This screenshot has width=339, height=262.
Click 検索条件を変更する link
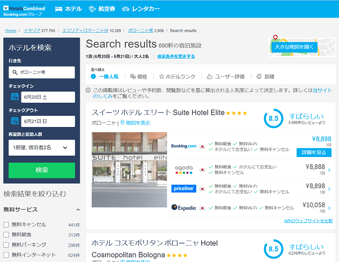pyautogui.click(x=176, y=56)
